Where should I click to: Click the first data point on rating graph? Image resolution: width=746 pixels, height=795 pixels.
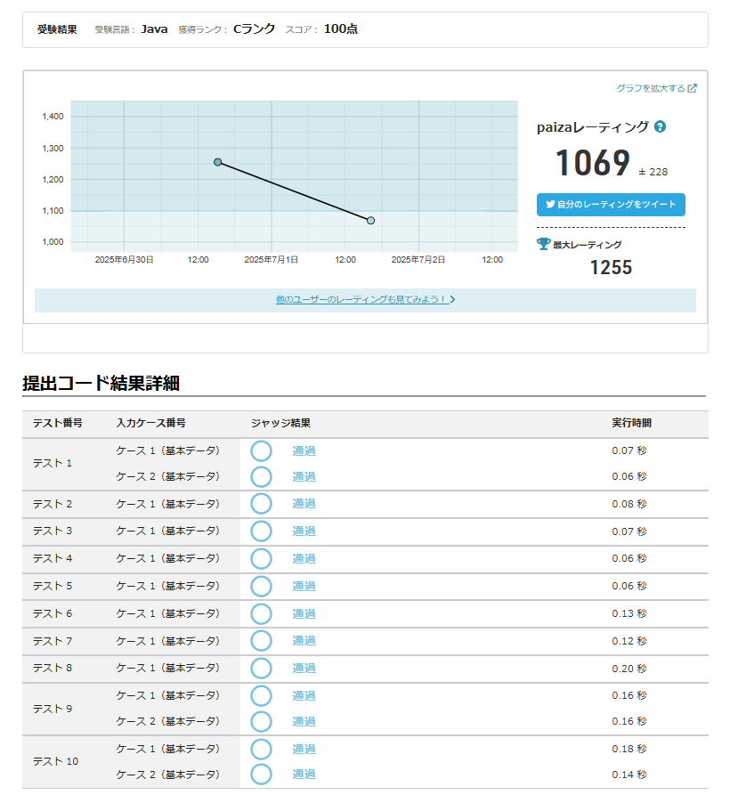click(217, 162)
